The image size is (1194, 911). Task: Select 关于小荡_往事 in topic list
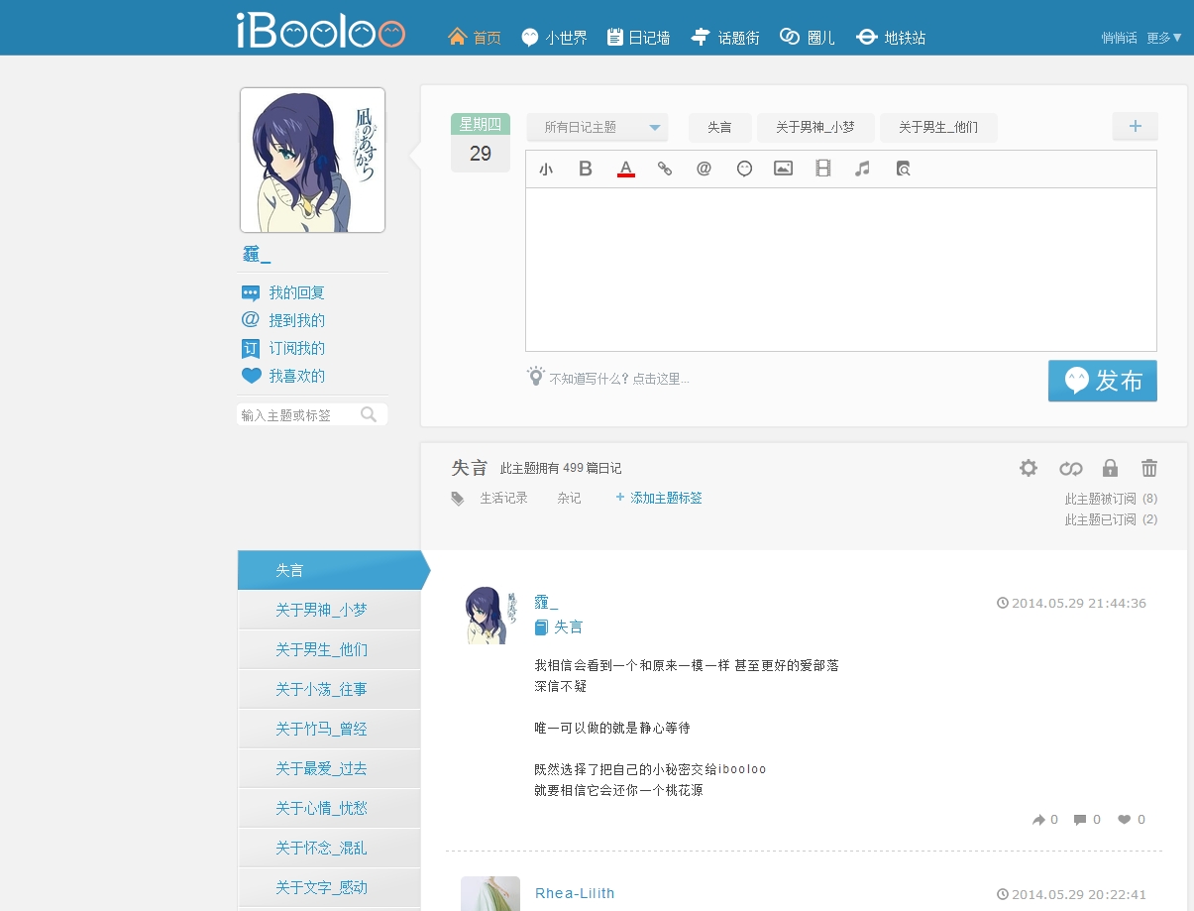pyautogui.click(x=329, y=689)
